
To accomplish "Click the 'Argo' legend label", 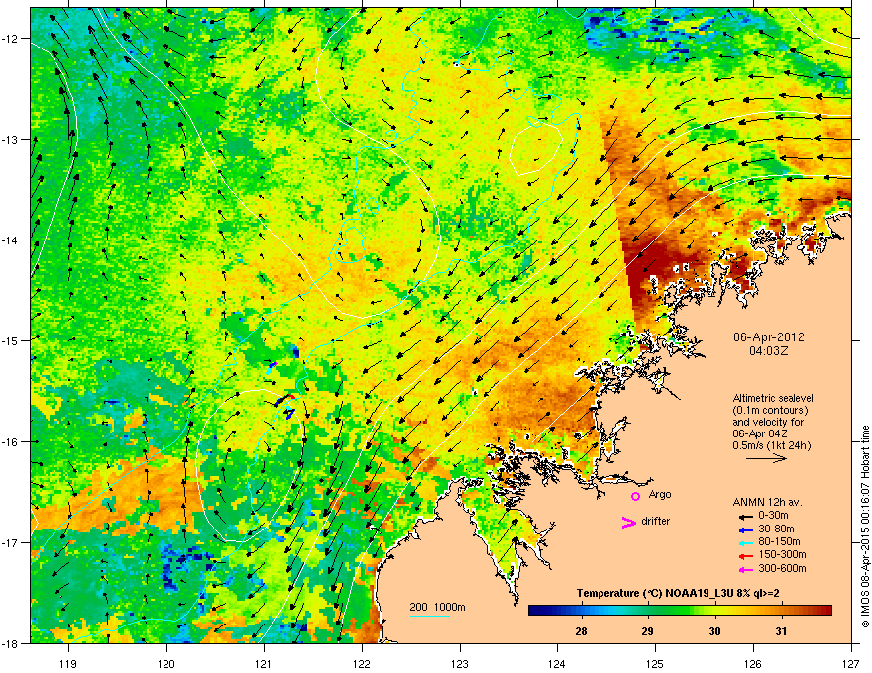I will pyautogui.click(x=660, y=494).
